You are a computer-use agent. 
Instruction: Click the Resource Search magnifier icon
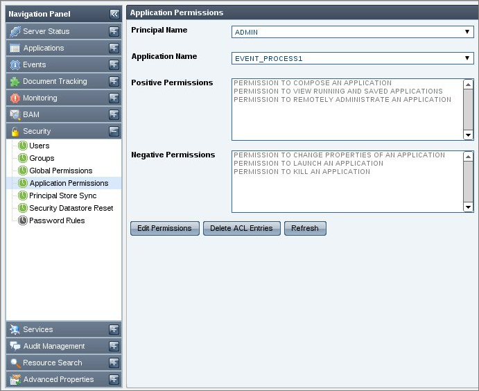(15, 363)
